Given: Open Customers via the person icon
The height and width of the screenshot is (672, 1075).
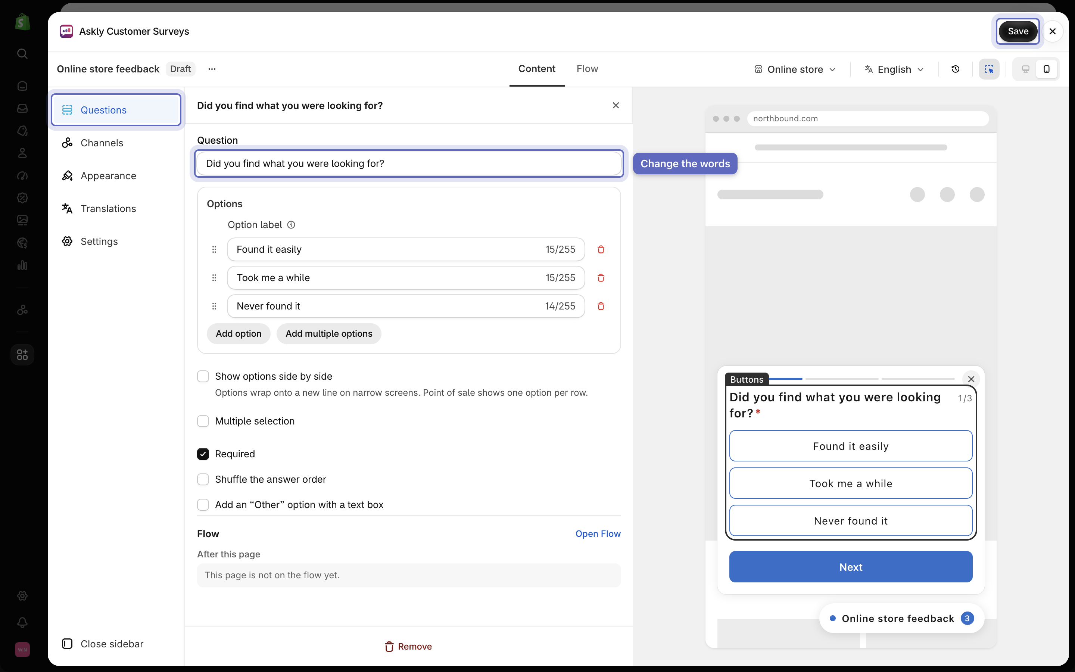Looking at the screenshot, I should pyautogui.click(x=22, y=153).
